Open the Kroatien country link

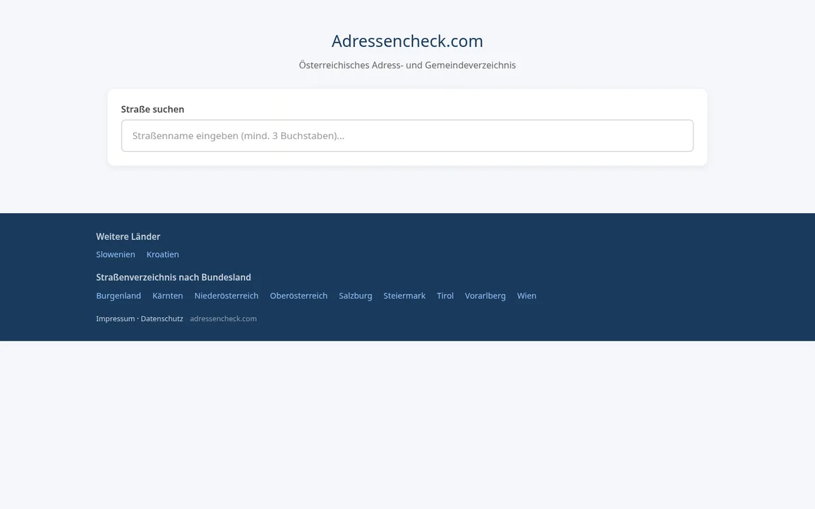(163, 254)
